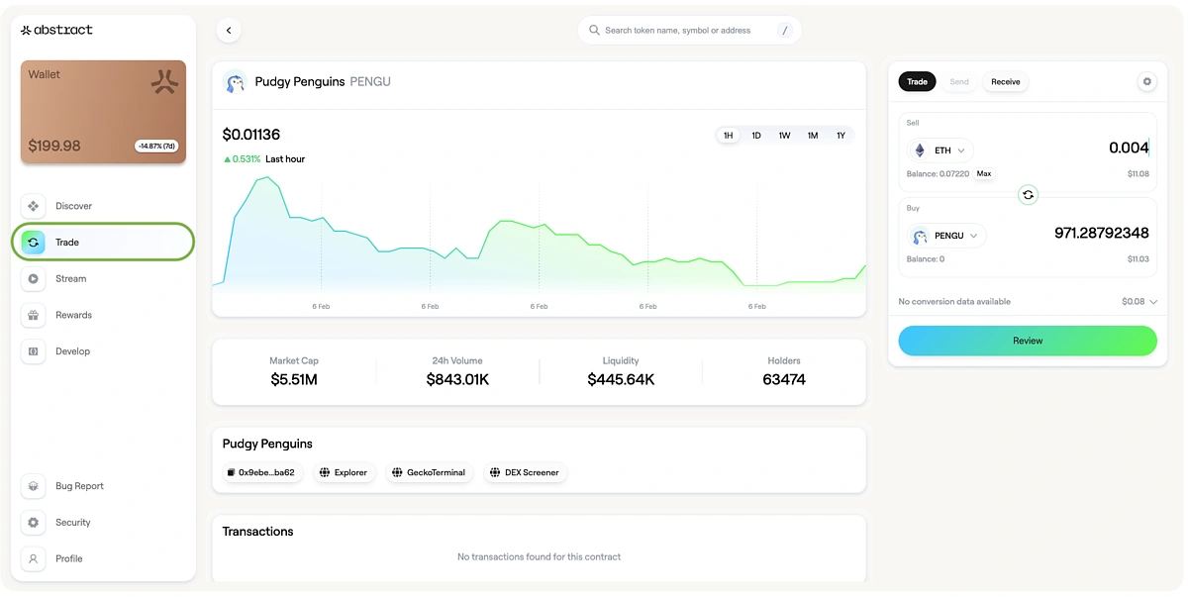Open PENGU buy token dropdown
Screen dimensions: 1188x597
(946, 236)
